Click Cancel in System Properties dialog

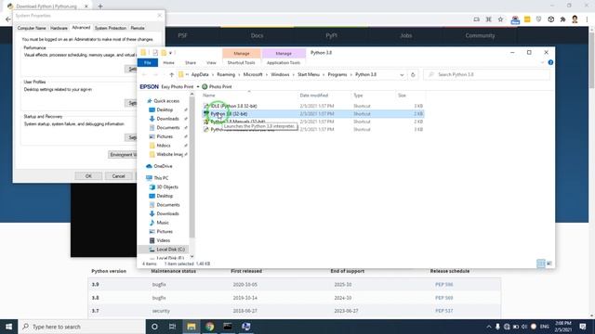pyautogui.click(x=118, y=176)
